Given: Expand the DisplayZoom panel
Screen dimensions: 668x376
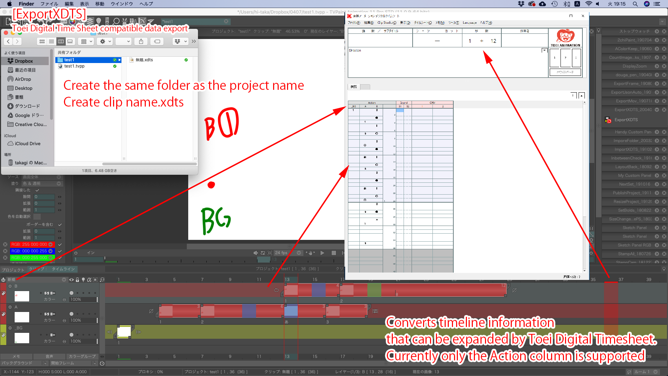Looking at the screenshot, I should (657, 66).
